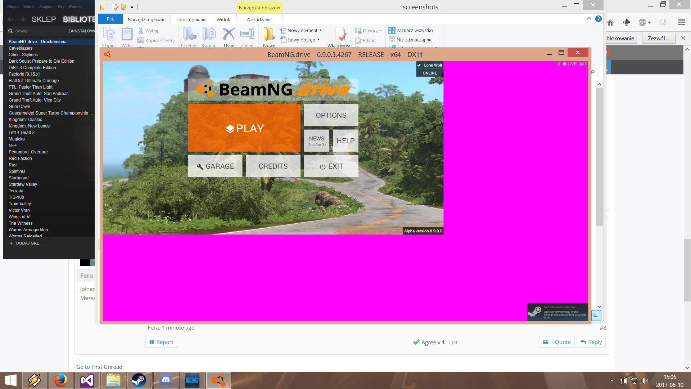Click + Quote link on forum post
This screenshot has width=691, height=389.
click(x=557, y=342)
